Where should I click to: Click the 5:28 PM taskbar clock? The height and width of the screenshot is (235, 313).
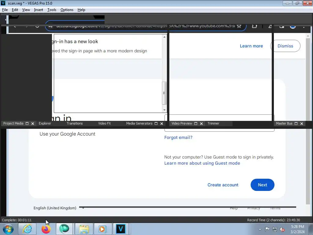click(297, 229)
